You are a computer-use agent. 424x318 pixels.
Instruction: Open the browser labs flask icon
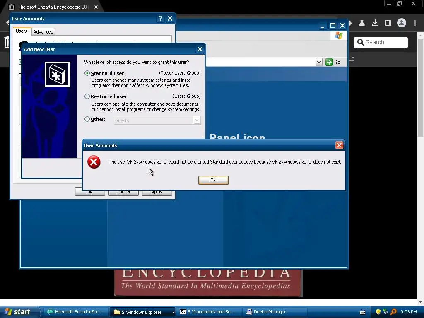tap(362, 23)
